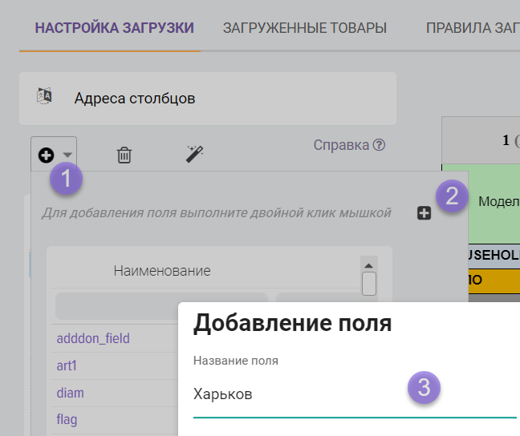This screenshot has width=520, height=436.
Task: Open the НАСТРОЙКА ЗАГРУЗКИ tab
Action: point(115,28)
